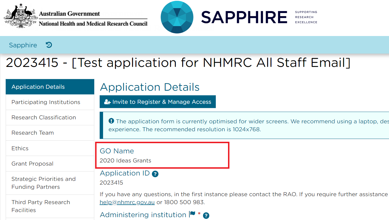
Task: Click the National Health and Medical Research Council text
Action: (x=93, y=24)
